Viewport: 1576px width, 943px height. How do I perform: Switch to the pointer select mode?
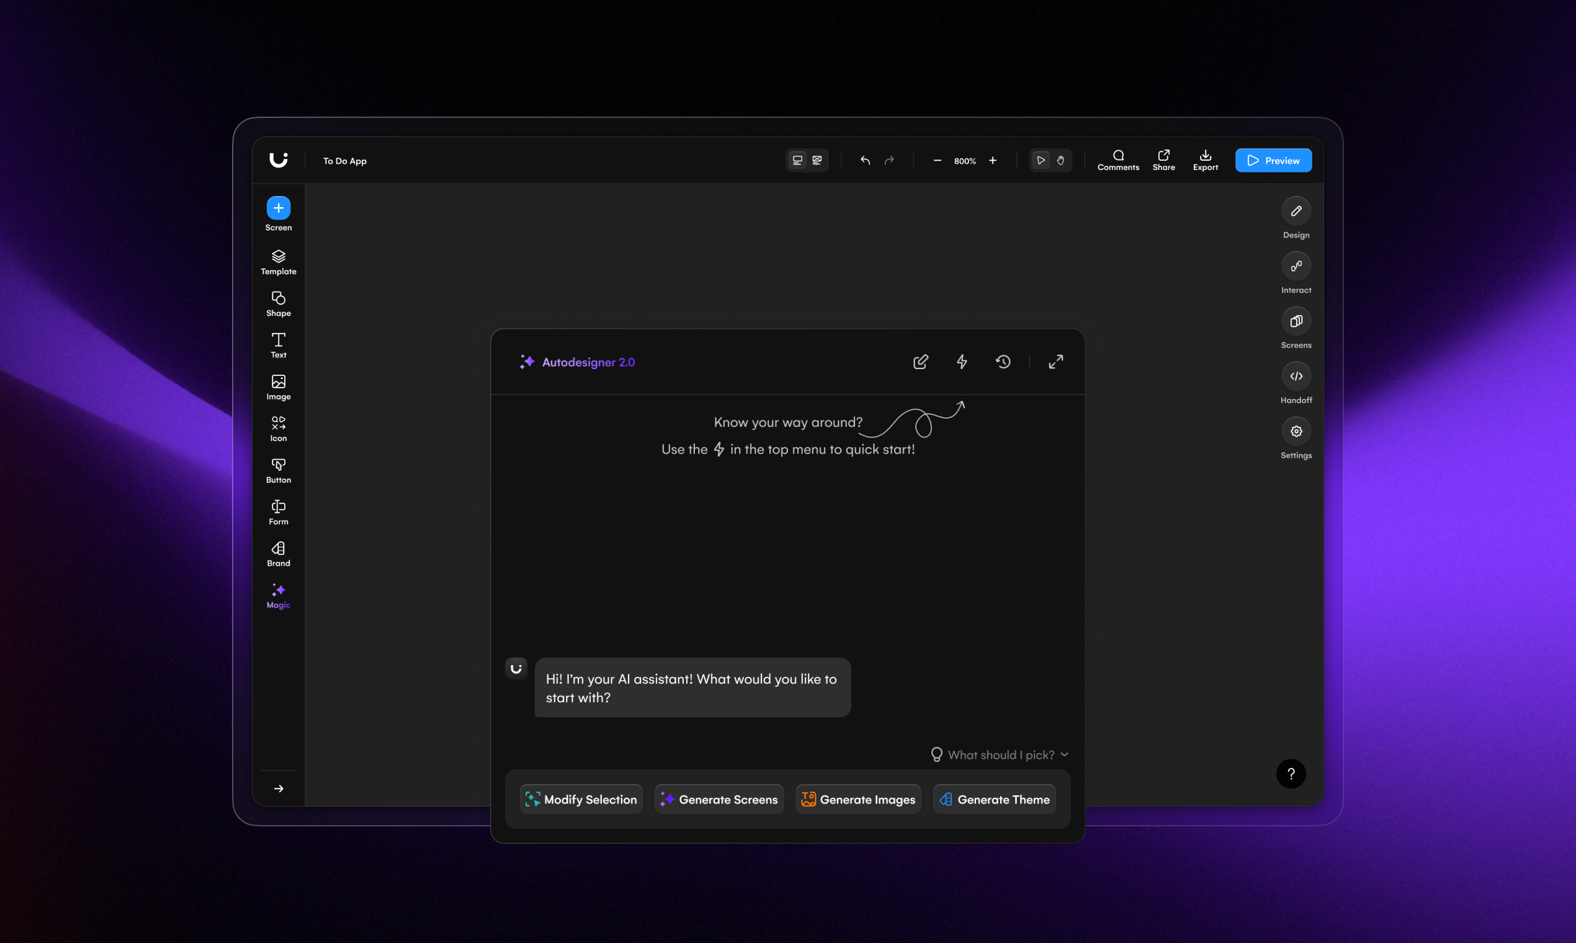(1041, 161)
